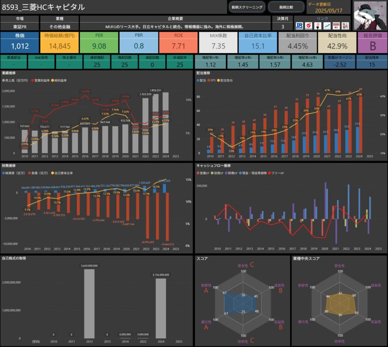Click the 配当残年 tile showing 15

372,62
